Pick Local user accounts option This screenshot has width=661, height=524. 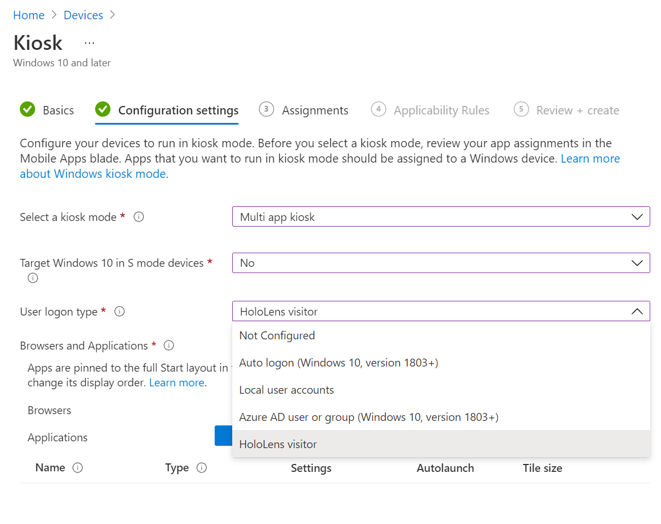point(287,390)
